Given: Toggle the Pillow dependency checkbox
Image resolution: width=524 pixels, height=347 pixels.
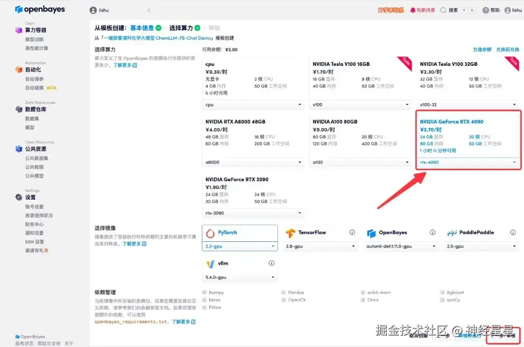Looking at the screenshot, I should click(x=204, y=308).
